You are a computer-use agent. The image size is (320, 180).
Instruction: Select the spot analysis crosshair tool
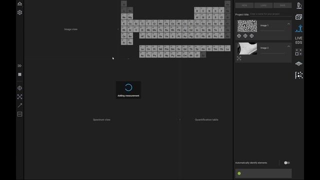(19, 88)
